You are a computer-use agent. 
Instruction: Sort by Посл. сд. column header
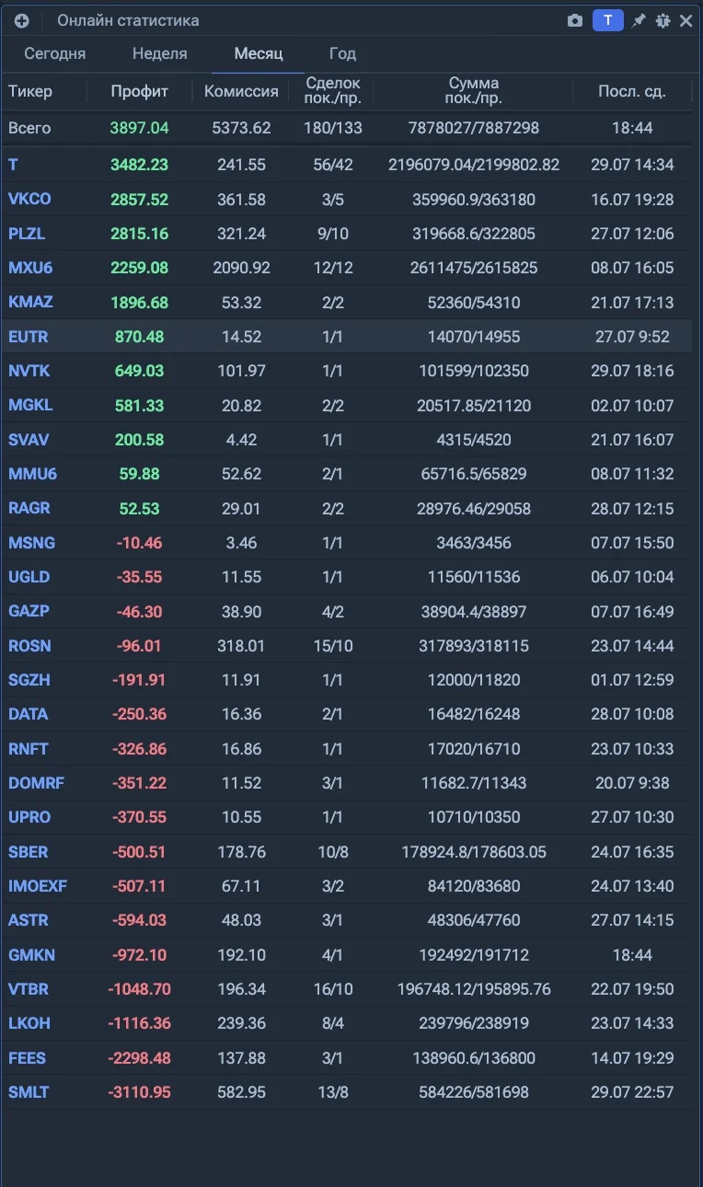coord(632,91)
